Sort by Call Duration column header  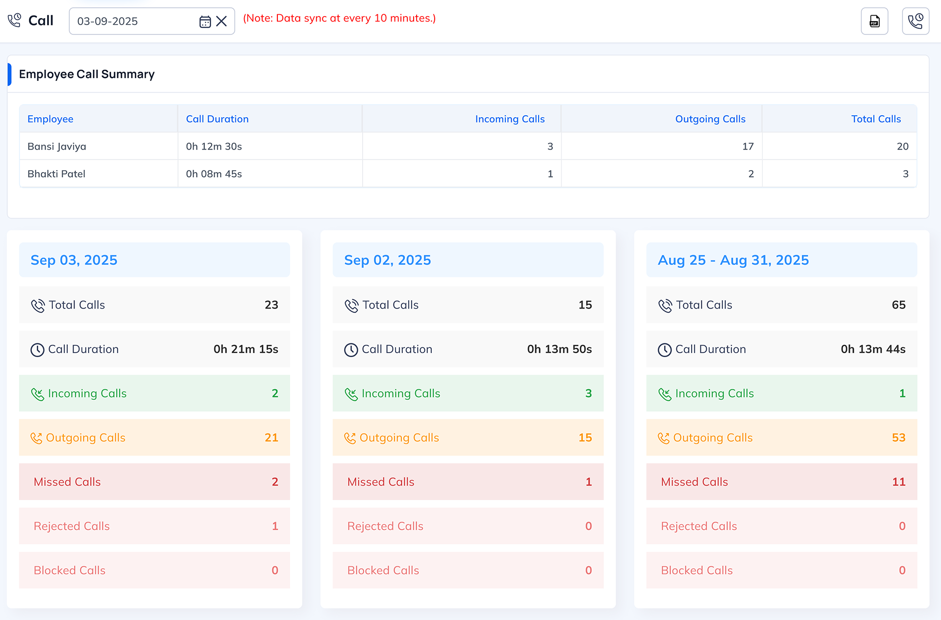(x=217, y=119)
